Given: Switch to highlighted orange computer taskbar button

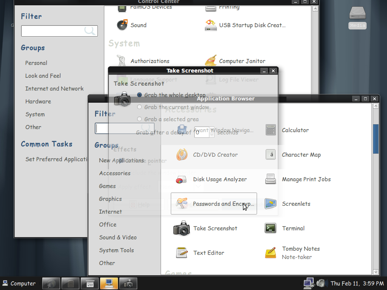Looking at the screenshot, I should [109, 283].
